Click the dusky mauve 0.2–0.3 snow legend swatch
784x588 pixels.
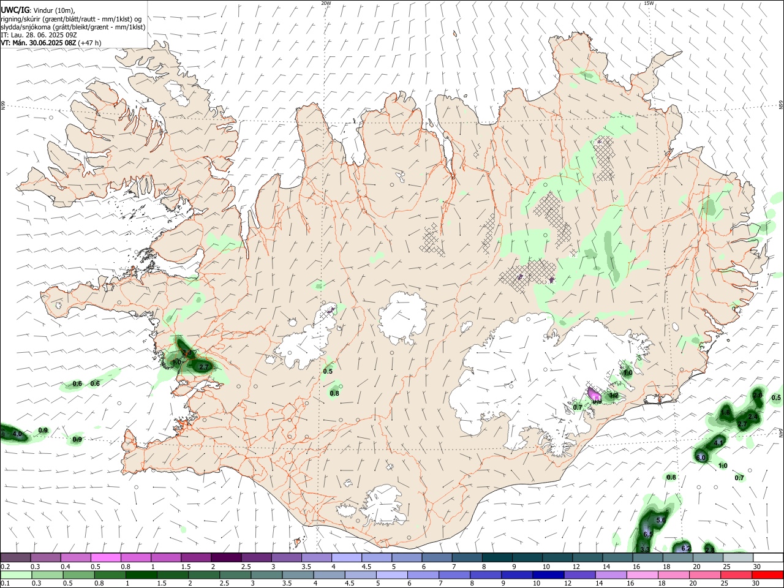click(x=15, y=558)
